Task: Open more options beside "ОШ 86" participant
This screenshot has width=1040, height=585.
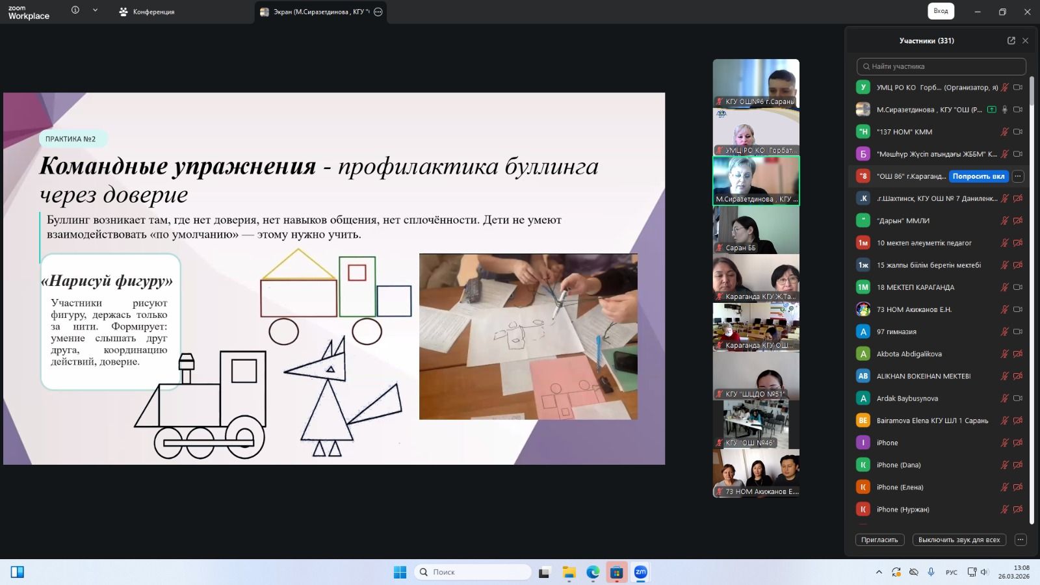Action: (1018, 176)
